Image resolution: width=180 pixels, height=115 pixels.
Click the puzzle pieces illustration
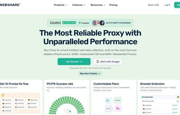[114, 104]
